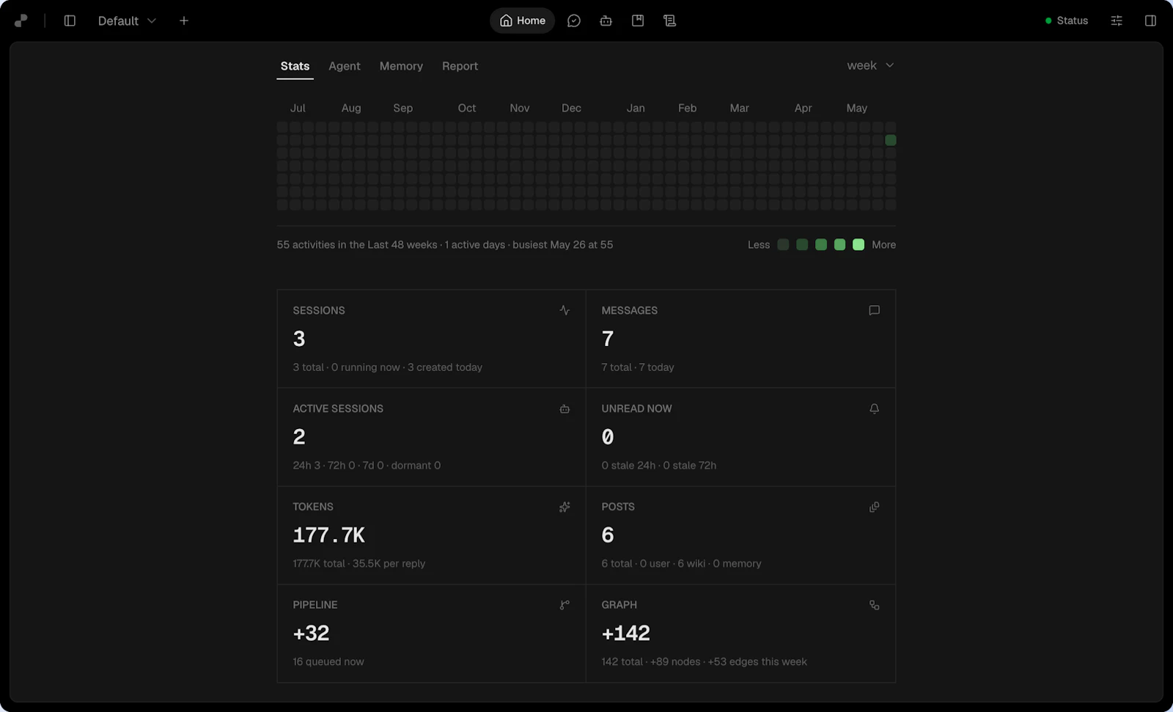Open the sliders settings icon
Screen dimensions: 1173x712
pos(1117,21)
